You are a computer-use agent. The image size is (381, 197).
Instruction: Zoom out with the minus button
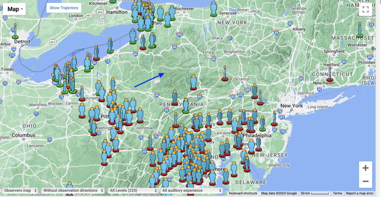tap(365, 181)
